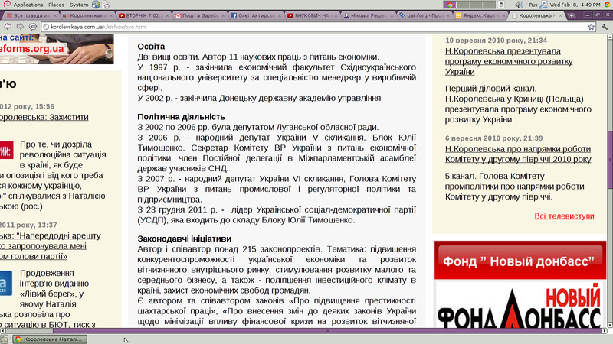Click the clock 'Wed Feb 8, 4:49 PM'
This screenshot has width=613, height=344.
click(575, 5)
